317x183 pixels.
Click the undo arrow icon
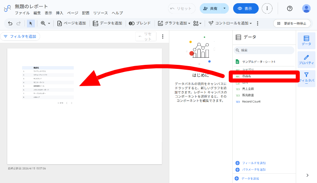[x=10, y=23]
